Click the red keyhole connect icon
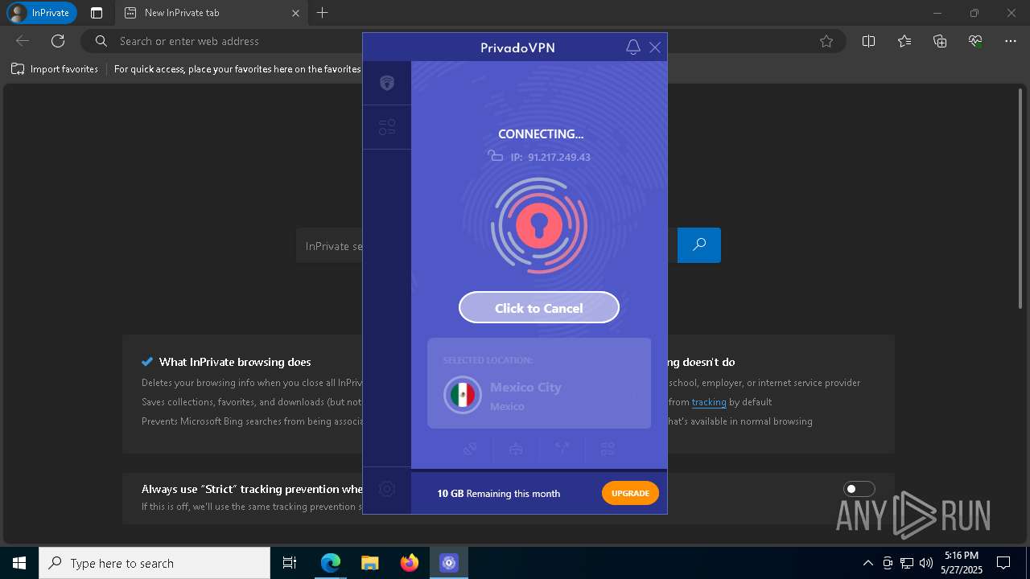Viewport: 1030px width, 579px height. tap(539, 227)
